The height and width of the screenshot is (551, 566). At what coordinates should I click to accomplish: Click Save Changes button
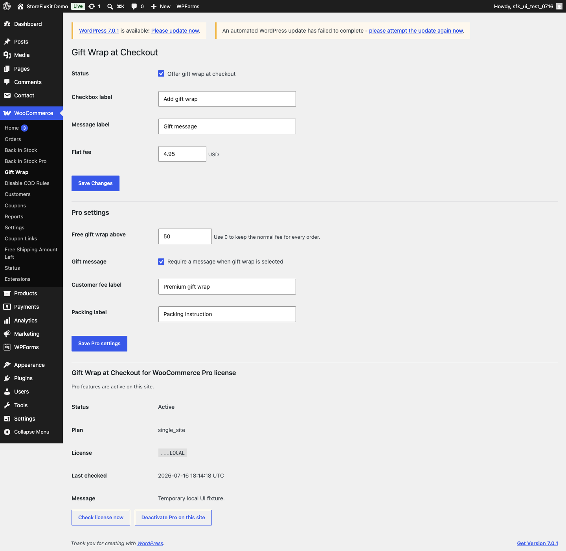pyautogui.click(x=96, y=183)
